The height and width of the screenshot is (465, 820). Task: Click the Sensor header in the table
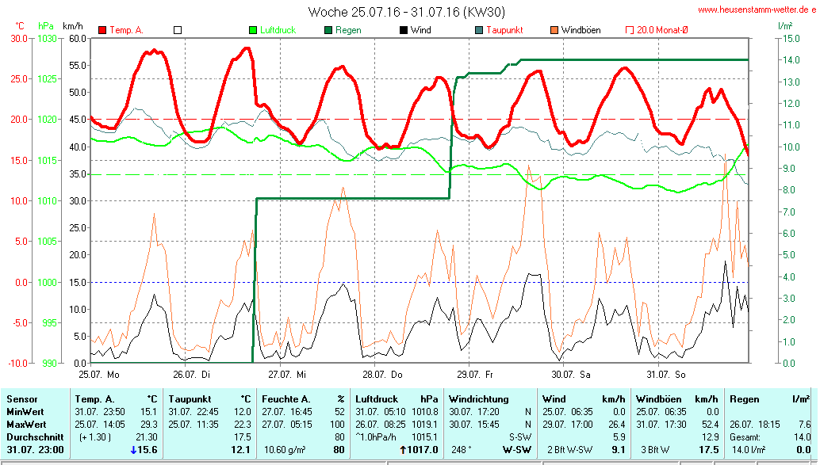pos(22,399)
